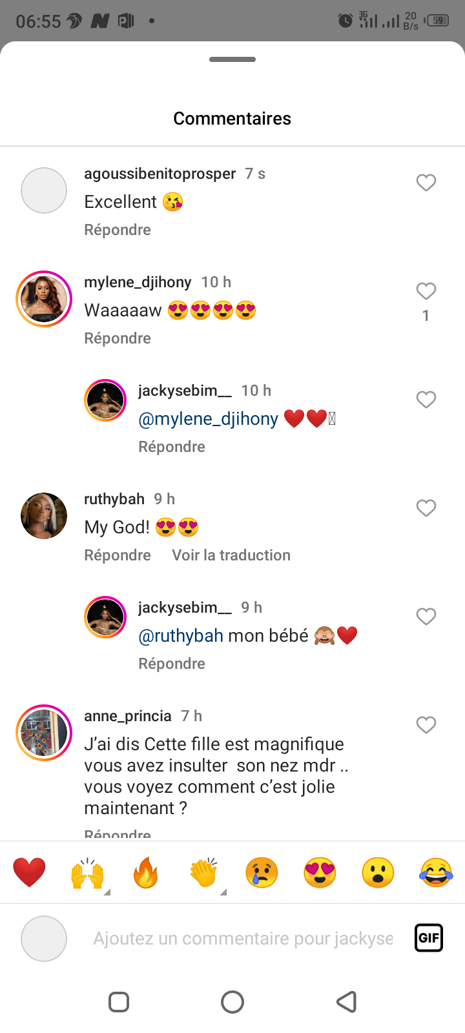Reply to mylene_djihony's comment via Répondre

tap(118, 338)
